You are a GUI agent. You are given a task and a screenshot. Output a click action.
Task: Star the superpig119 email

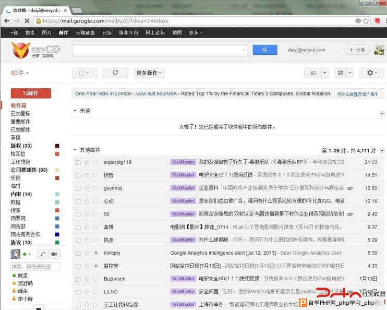87,162
